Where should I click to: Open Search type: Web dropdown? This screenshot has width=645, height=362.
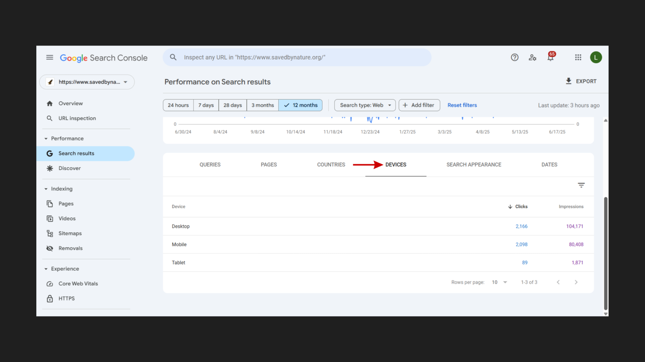365,105
